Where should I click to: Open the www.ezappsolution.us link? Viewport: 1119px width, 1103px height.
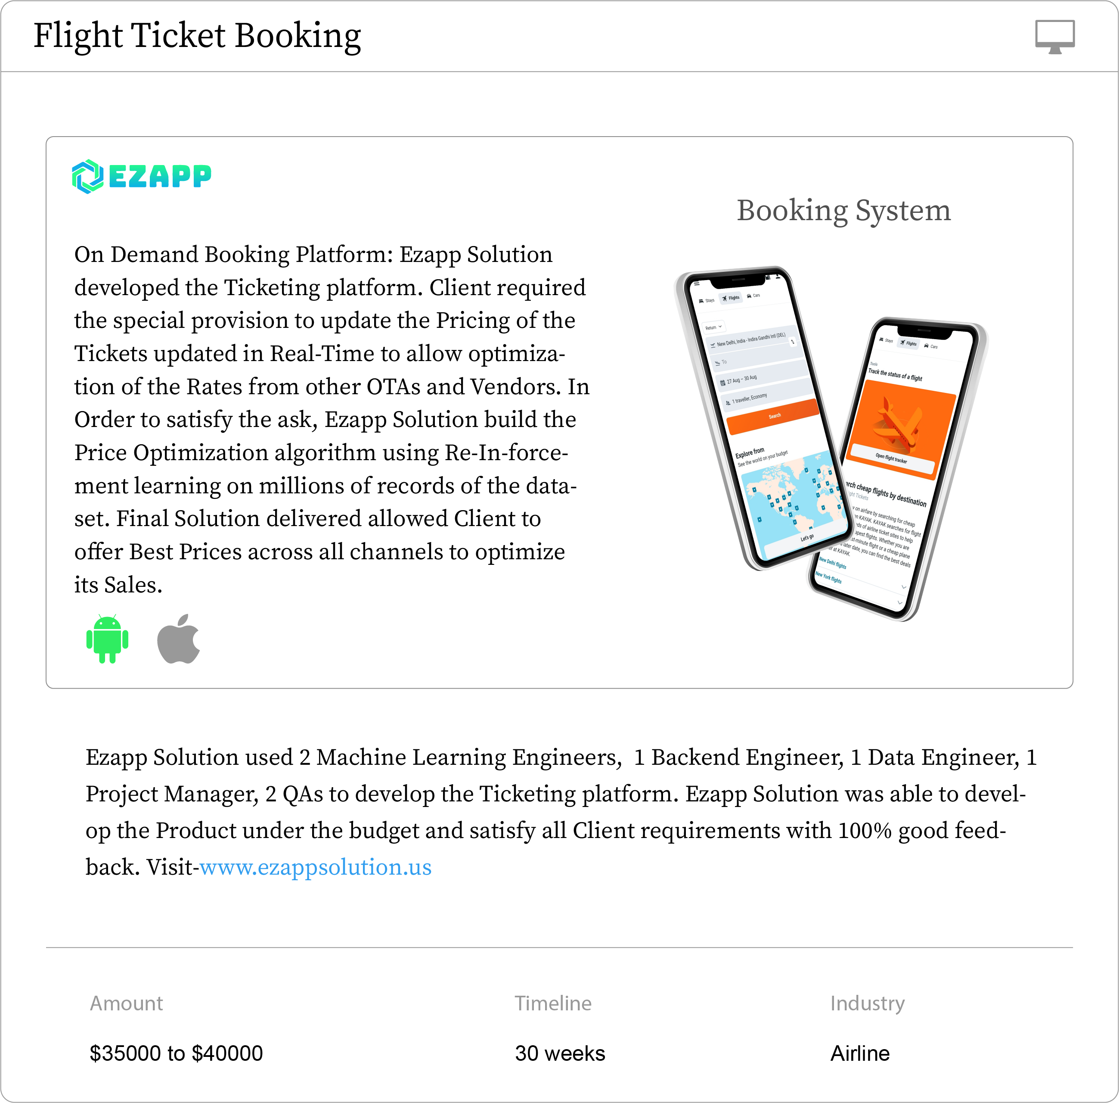(316, 867)
